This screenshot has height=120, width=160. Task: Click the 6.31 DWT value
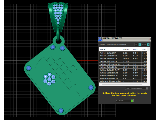(135, 78)
